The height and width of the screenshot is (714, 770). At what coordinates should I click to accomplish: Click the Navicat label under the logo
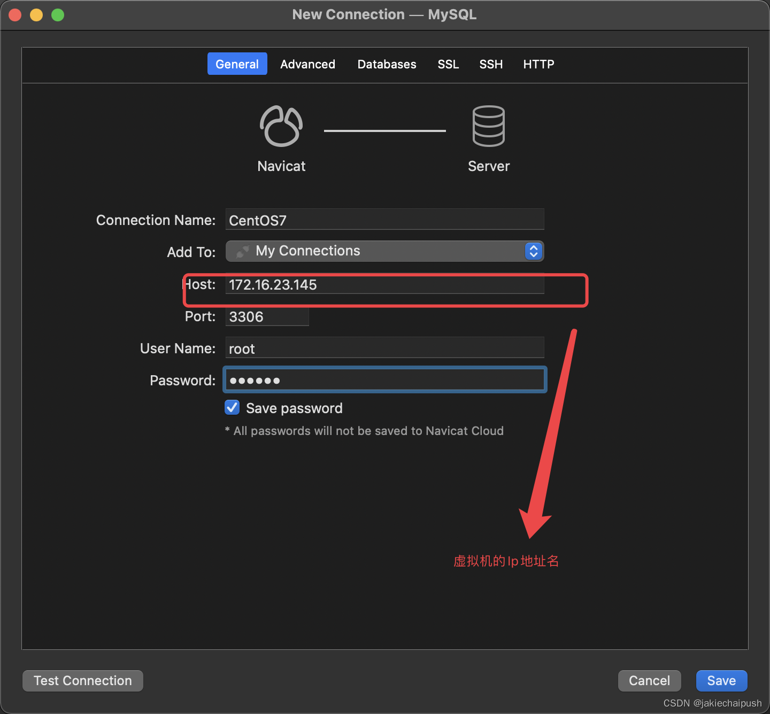pos(281,166)
